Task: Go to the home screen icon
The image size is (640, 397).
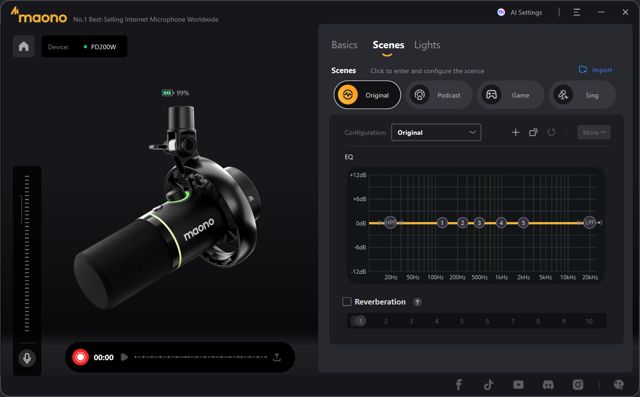Action: (x=23, y=46)
